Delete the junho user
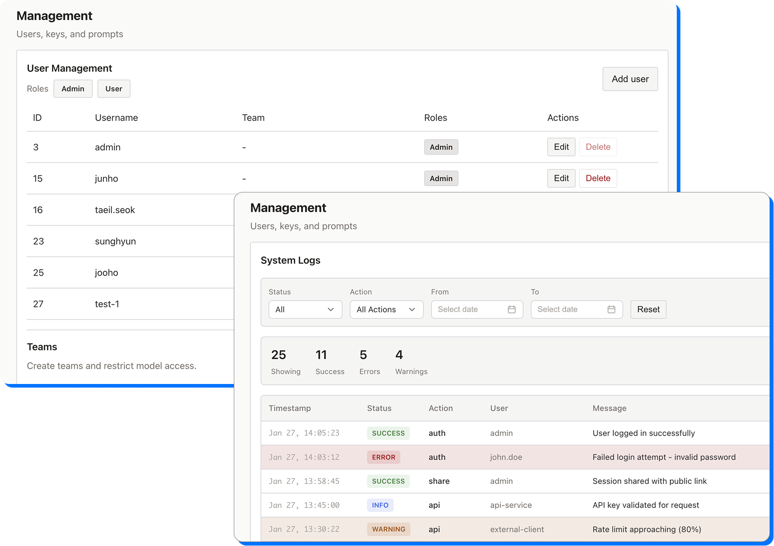 [598, 178]
